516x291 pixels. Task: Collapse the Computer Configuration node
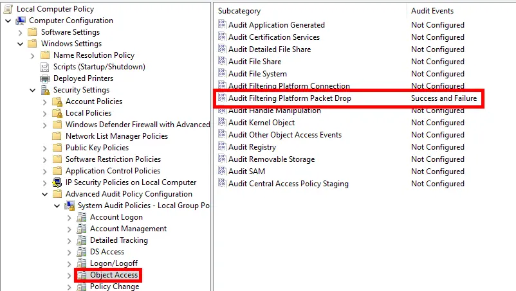[8, 21]
